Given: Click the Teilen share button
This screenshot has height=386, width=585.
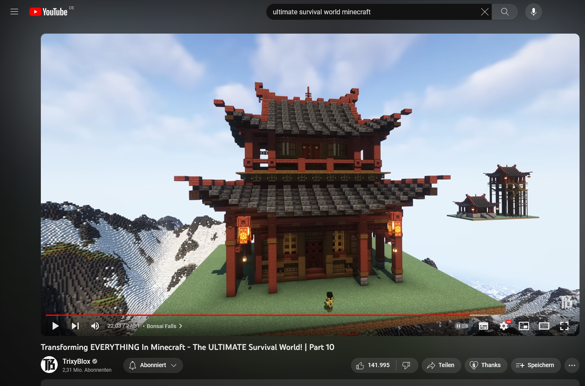Looking at the screenshot, I should (x=441, y=365).
